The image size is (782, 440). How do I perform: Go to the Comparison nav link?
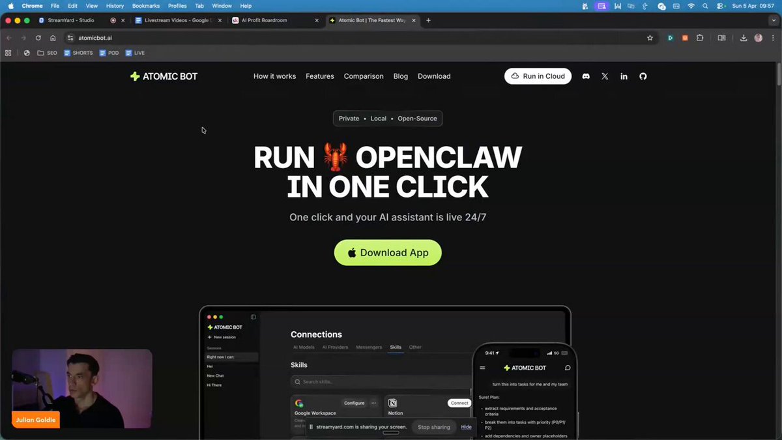[x=364, y=76]
